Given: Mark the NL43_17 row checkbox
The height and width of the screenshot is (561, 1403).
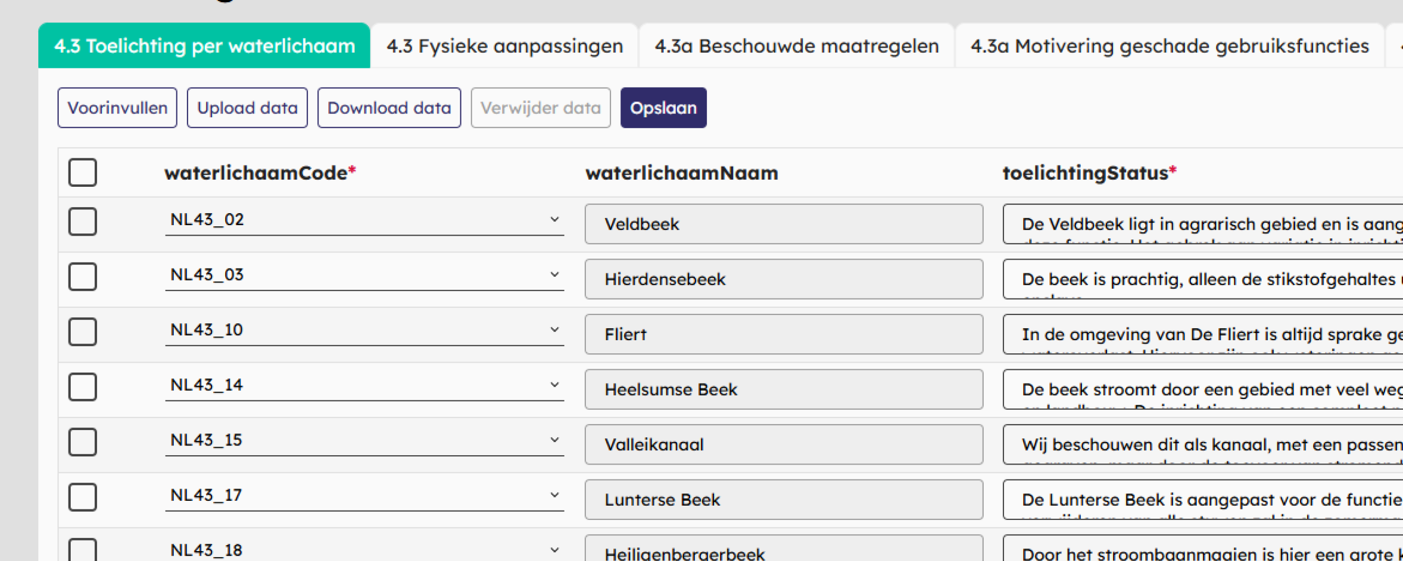Looking at the screenshot, I should (x=82, y=497).
